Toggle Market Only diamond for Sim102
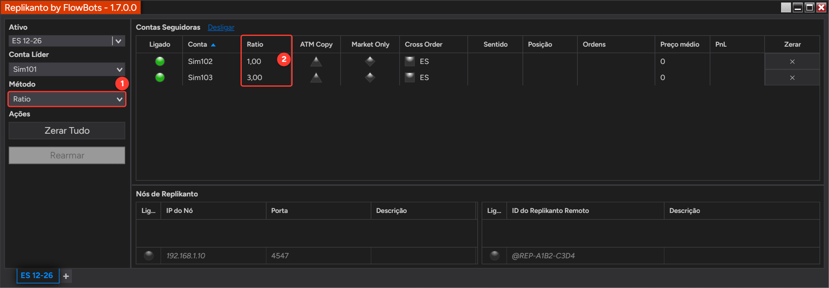 pyautogui.click(x=370, y=61)
